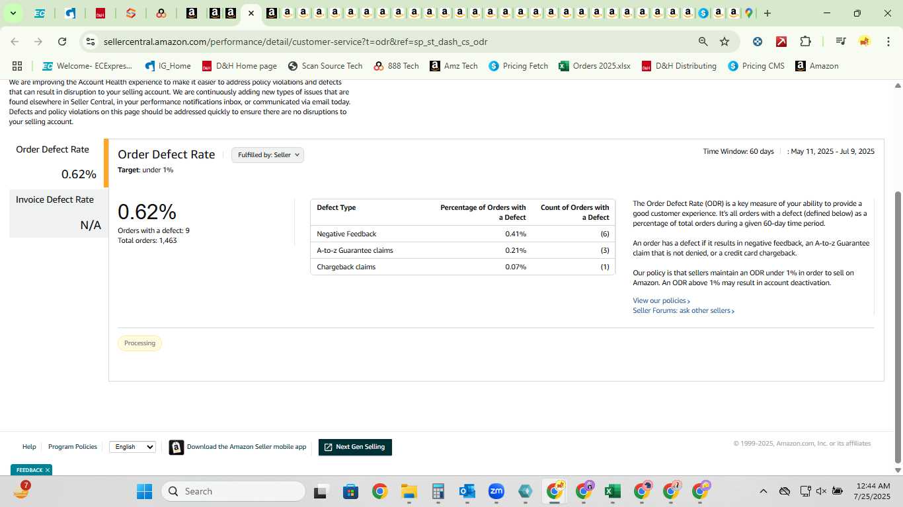Open the media control playlist icon

841,42
